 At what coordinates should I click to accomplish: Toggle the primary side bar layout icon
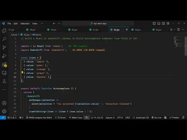coord(154,23)
